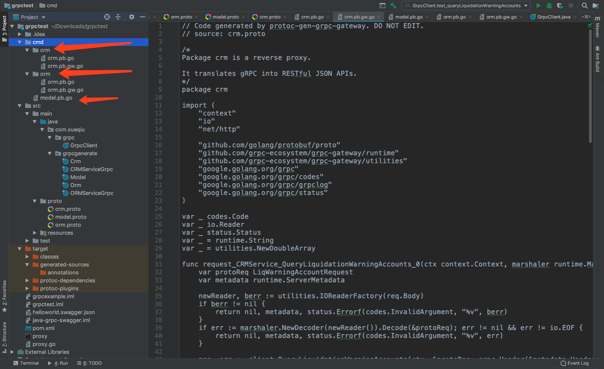Run the selected configuration with green play icon
This screenshot has width=604, height=369.
tap(539, 5)
